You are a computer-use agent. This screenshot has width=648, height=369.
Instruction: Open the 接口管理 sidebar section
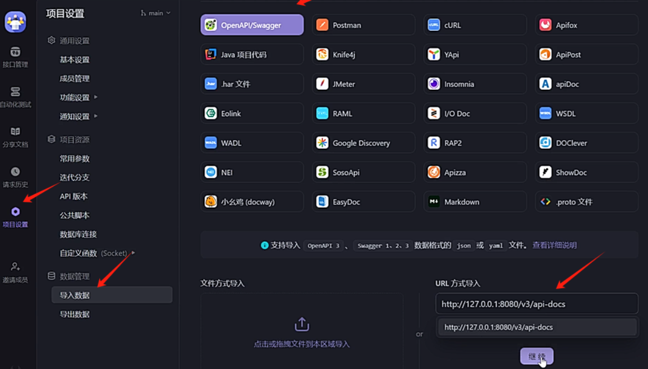[15, 57]
